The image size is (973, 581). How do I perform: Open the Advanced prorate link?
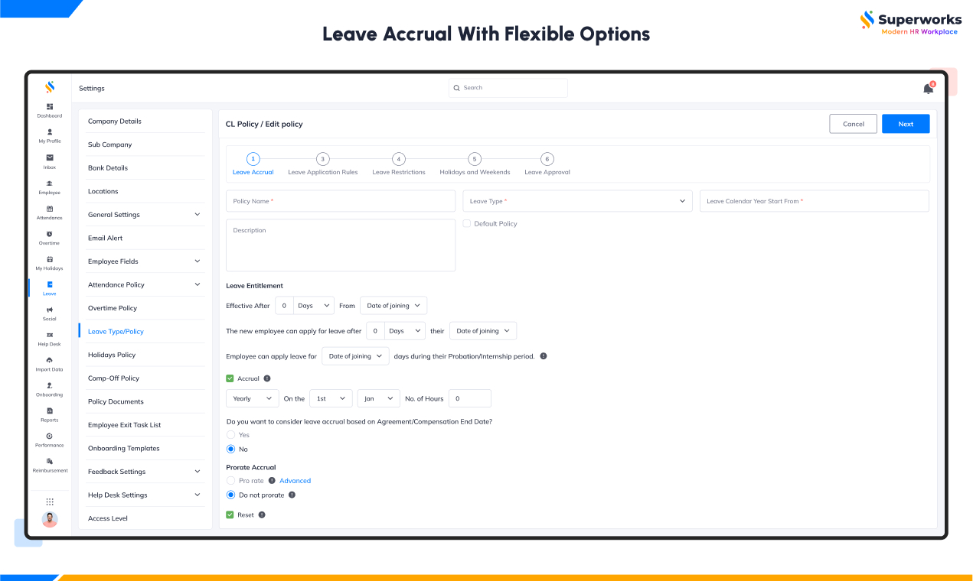295,481
